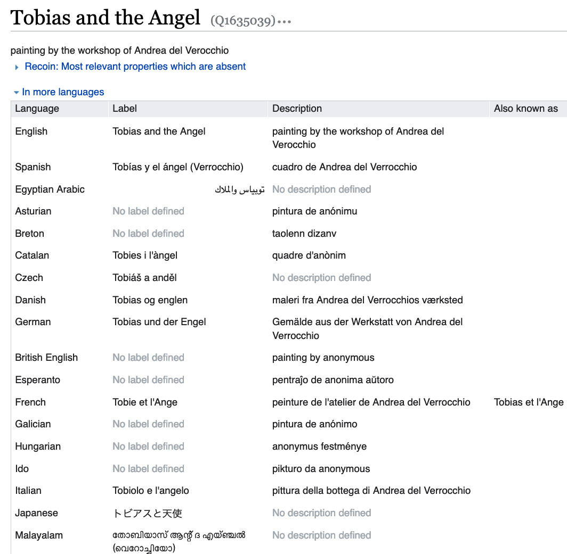Click the Q1635039 item identifier
This screenshot has width=567, height=554.
point(243,21)
